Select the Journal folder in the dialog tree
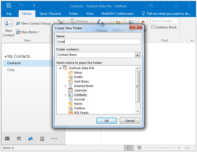This screenshot has height=152, width=197. coord(79,99)
